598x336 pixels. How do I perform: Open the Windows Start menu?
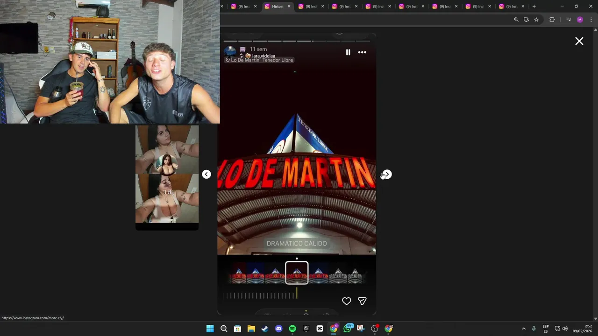click(210, 329)
